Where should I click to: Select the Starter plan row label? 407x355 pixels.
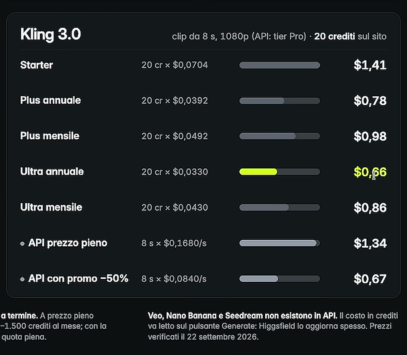(37, 65)
